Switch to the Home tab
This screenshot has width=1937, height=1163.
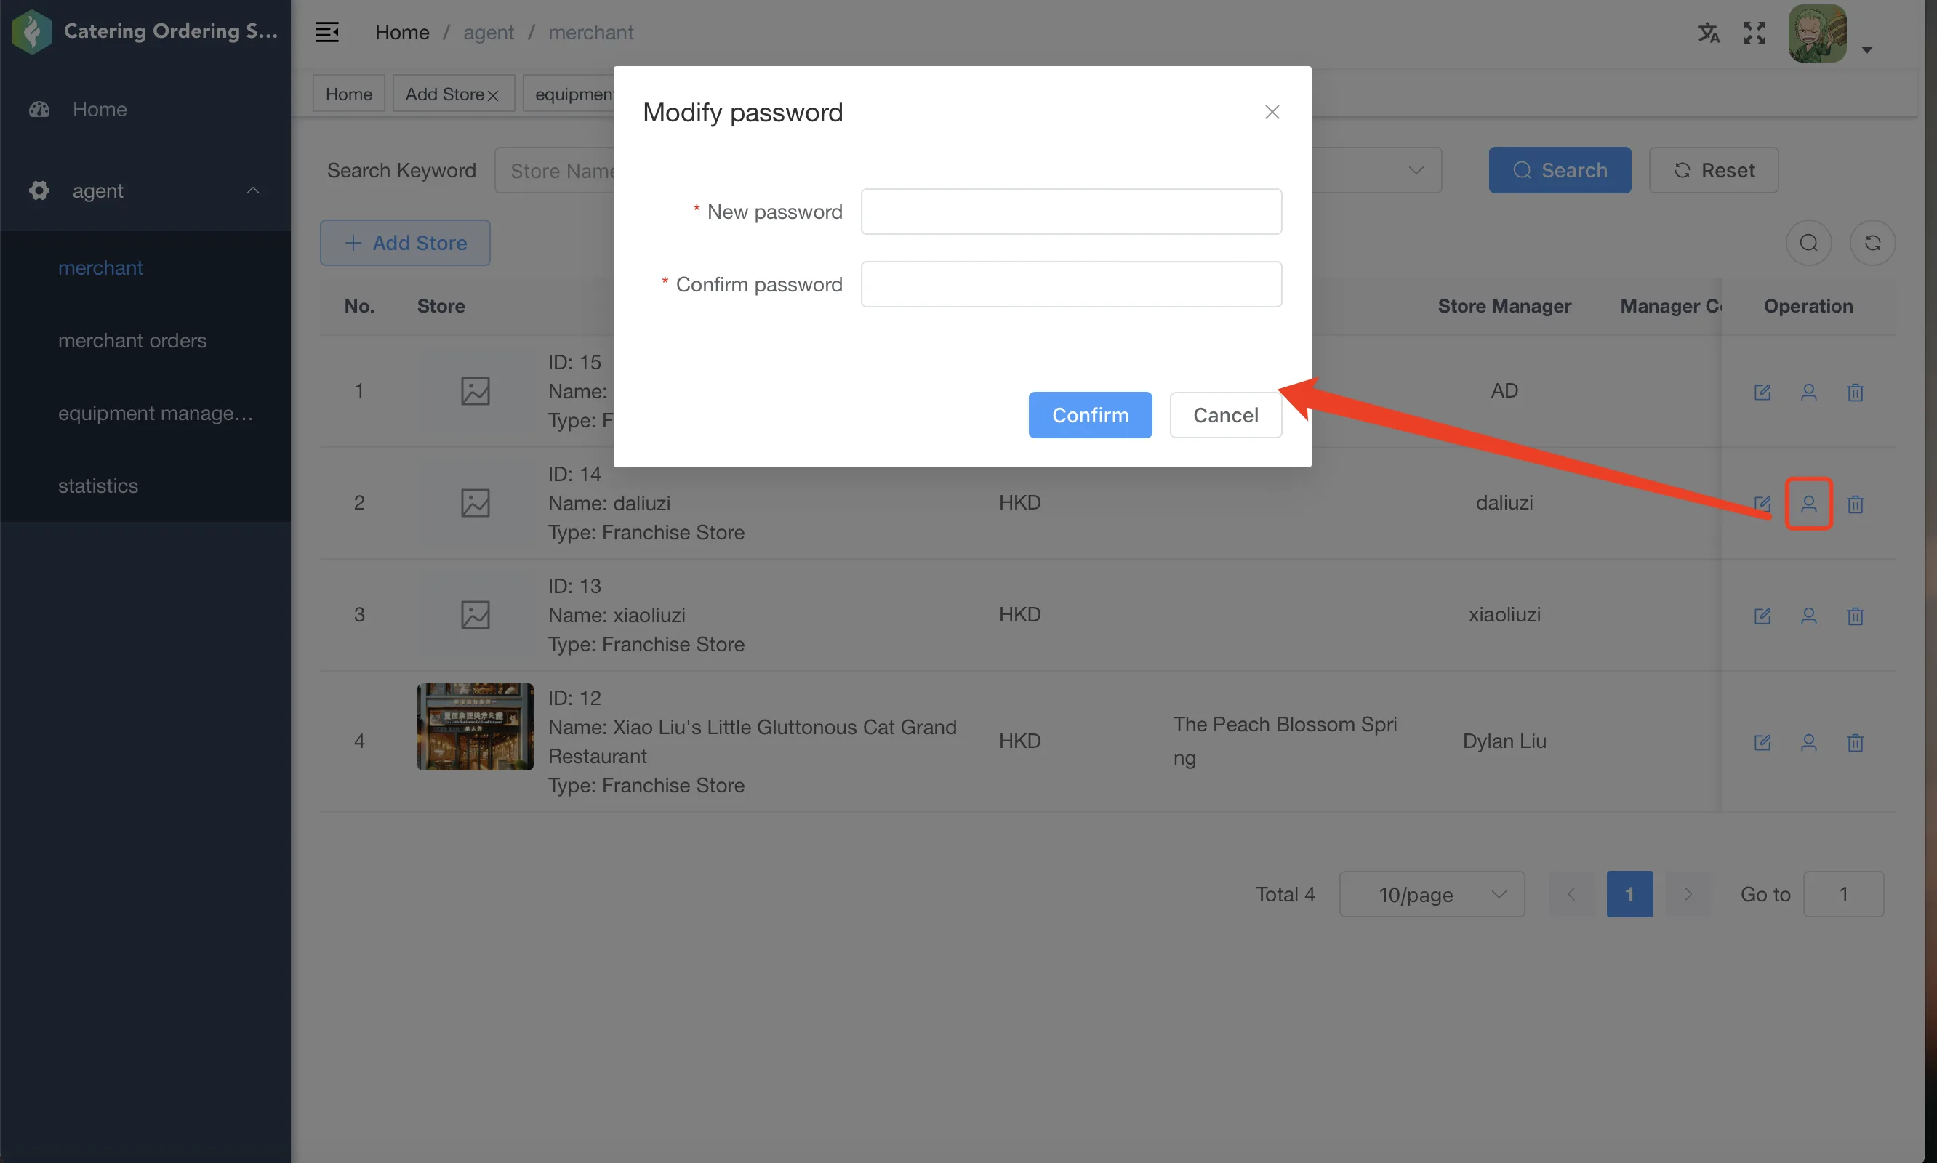pos(349,93)
